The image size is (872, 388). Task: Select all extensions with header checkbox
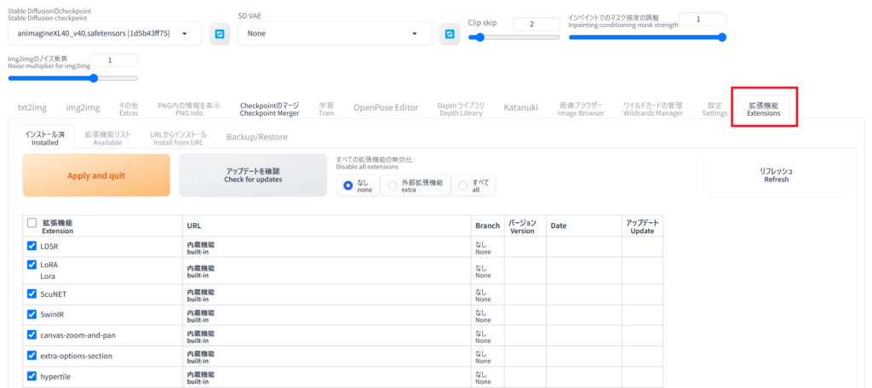coord(32,223)
